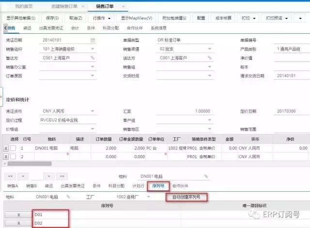Remove serial number D02 with X button
This screenshot has height=228, width=310.
[18, 223]
